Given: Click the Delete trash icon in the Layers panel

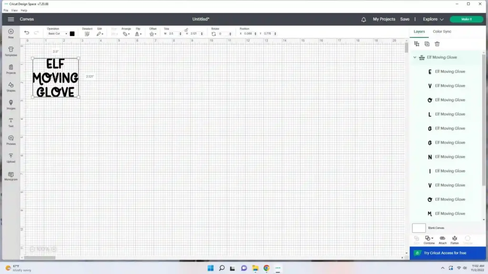Looking at the screenshot, I should click(x=437, y=44).
